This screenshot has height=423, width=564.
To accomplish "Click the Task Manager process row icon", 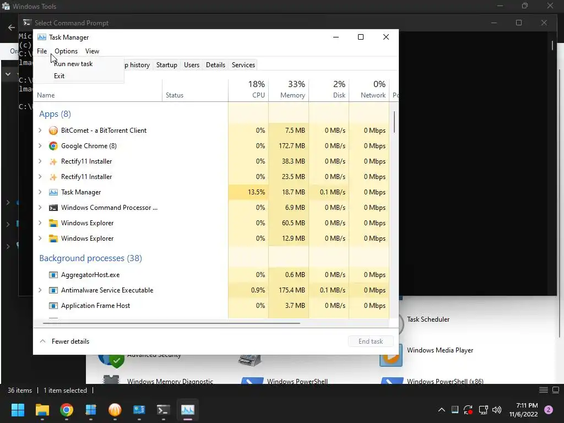I will coord(53,192).
